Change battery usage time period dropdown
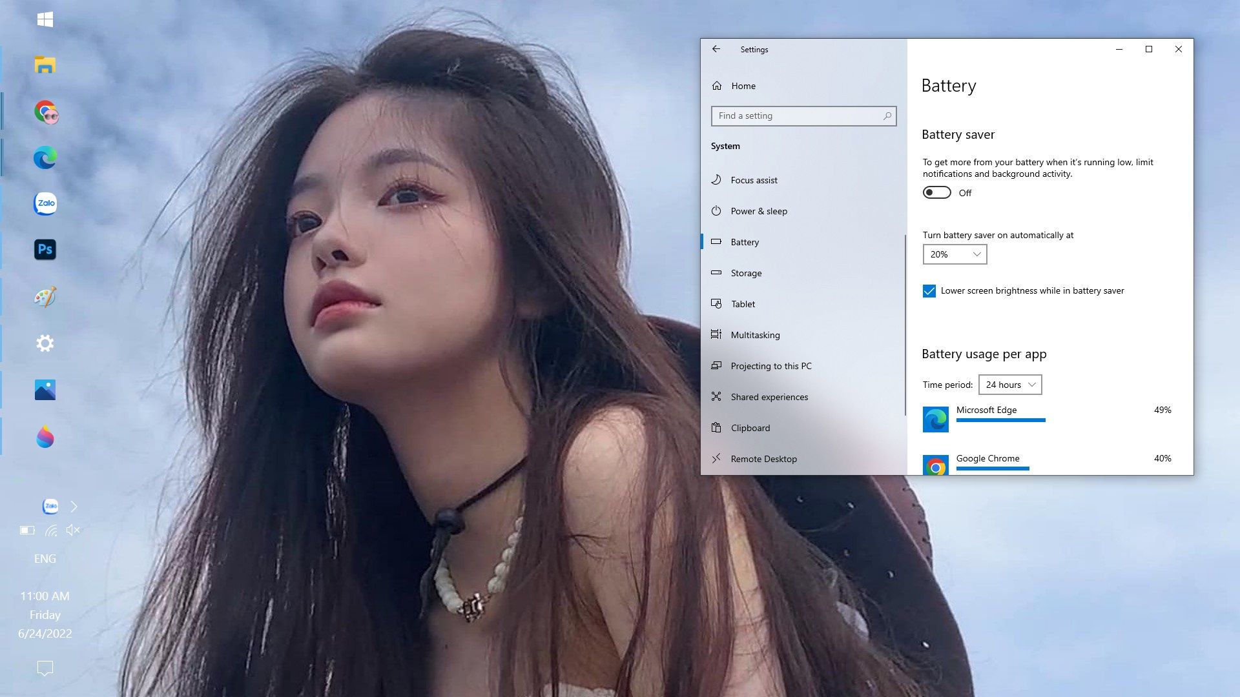 tap(1009, 385)
